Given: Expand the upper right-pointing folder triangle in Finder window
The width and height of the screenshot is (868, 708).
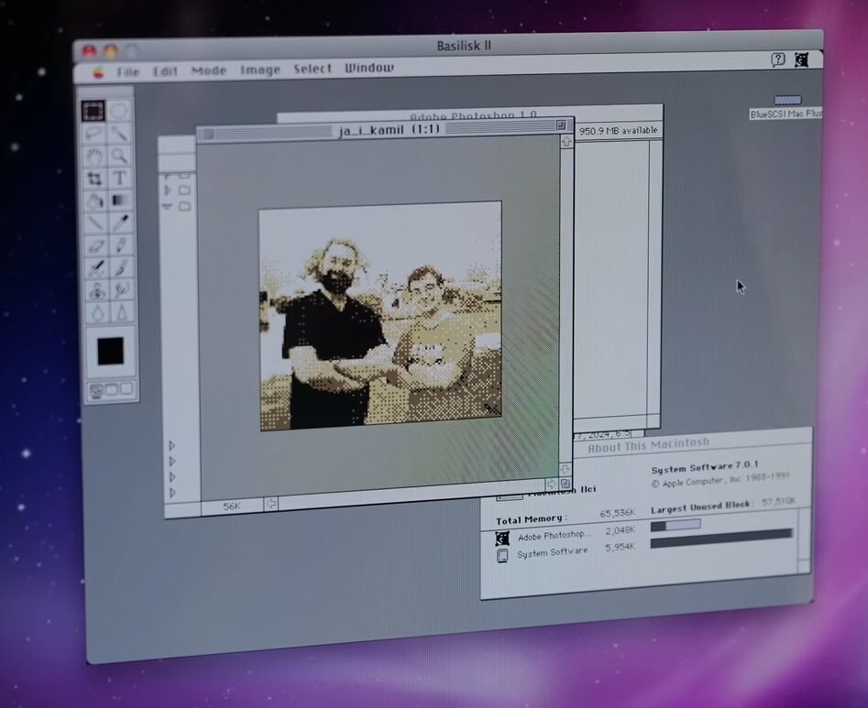Looking at the screenshot, I should tap(168, 191).
